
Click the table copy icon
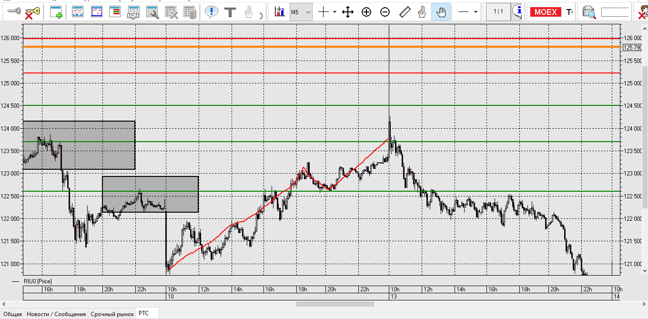click(190, 12)
